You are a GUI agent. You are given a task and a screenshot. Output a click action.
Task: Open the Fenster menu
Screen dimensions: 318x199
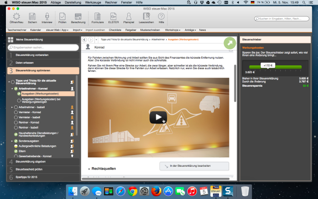[126, 2]
